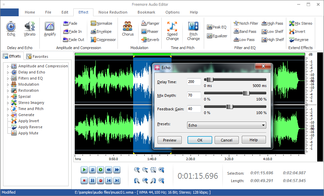The height and width of the screenshot is (196, 324).
Task: Choose Fade In effect
Action: pyautogui.click(x=73, y=31)
